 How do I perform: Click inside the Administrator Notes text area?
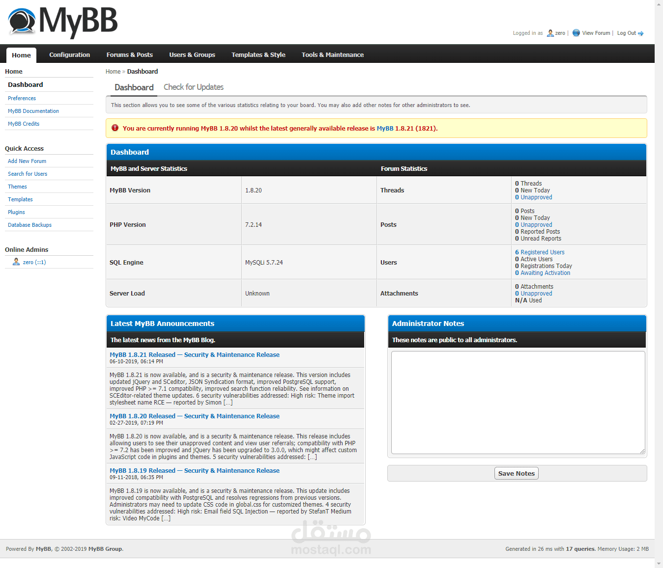(x=518, y=403)
